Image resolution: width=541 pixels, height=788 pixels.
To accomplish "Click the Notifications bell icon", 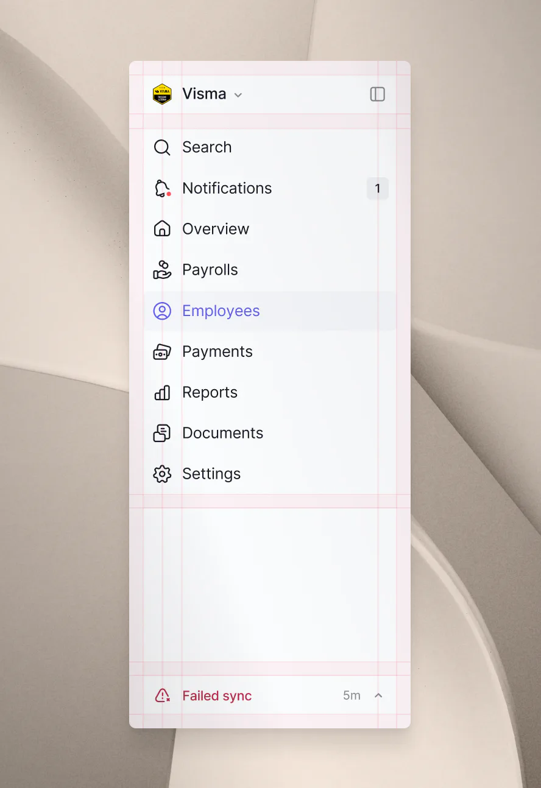I will click(x=162, y=188).
